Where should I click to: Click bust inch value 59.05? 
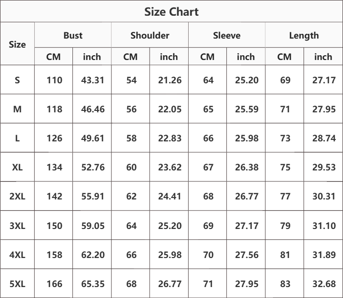pos(93,226)
